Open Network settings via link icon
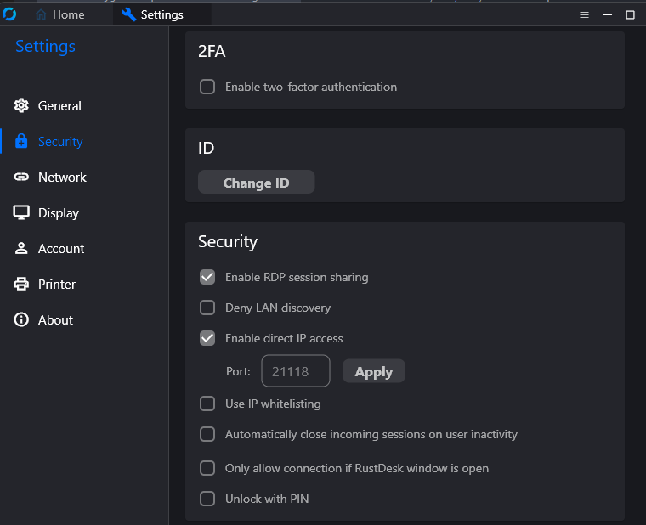Screen dimensions: 646x525 (21, 178)
